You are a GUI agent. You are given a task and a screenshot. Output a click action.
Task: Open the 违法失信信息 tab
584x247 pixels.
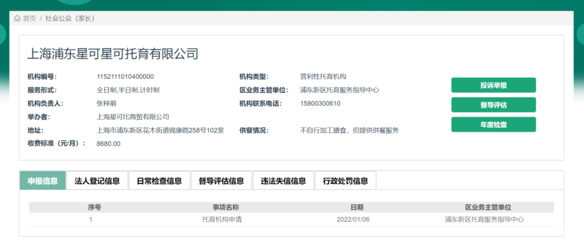[283, 180]
